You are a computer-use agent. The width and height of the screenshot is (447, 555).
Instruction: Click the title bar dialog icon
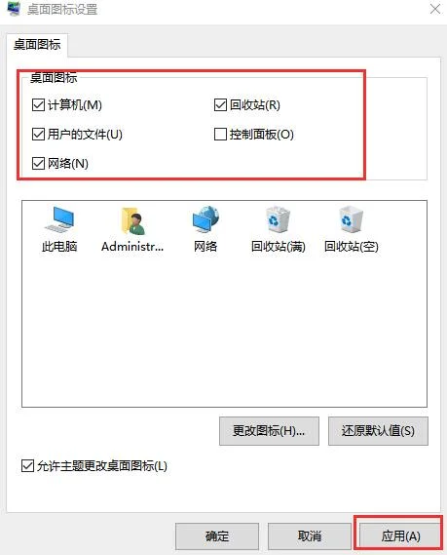coord(15,9)
